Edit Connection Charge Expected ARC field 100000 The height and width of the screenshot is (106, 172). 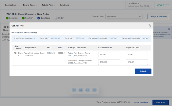click(109, 62)
